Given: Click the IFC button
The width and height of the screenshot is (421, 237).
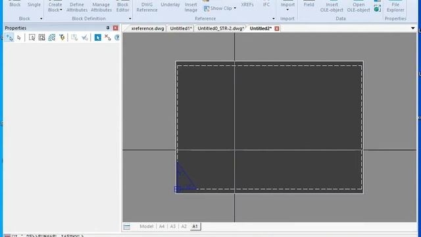Looking at the screenshot, I should point(266,5).
